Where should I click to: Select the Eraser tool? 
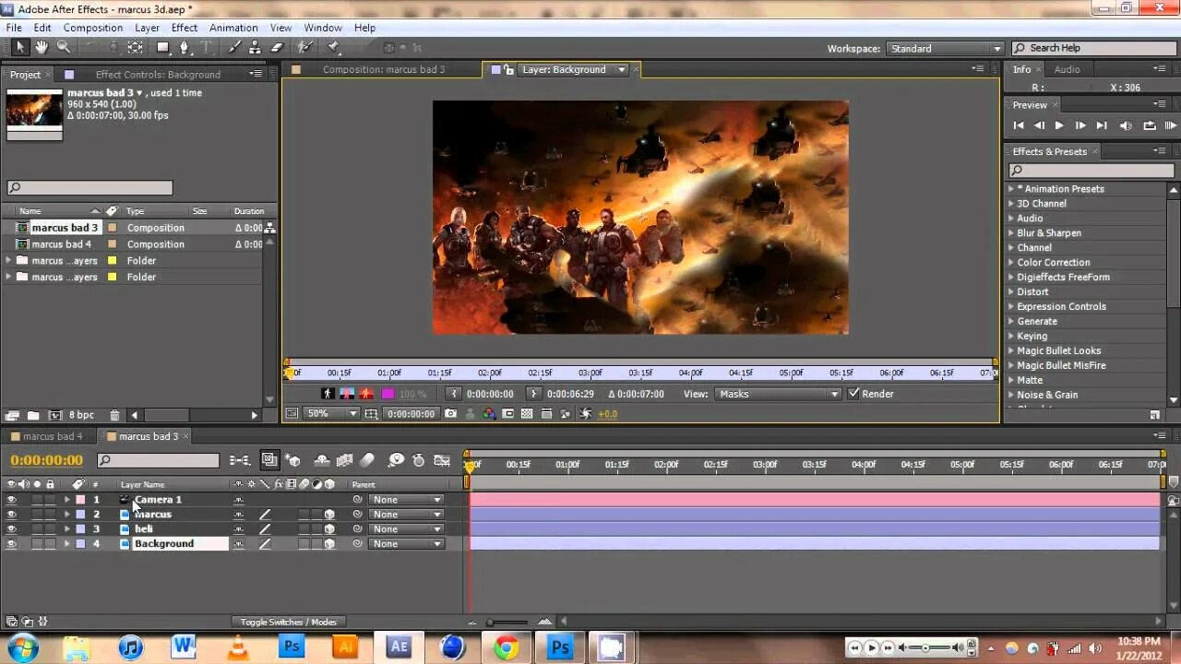tap(278, 47)
